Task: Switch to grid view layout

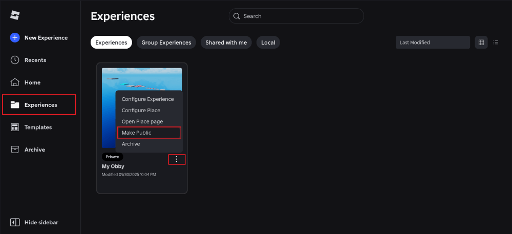Action: tap(481, 42)
